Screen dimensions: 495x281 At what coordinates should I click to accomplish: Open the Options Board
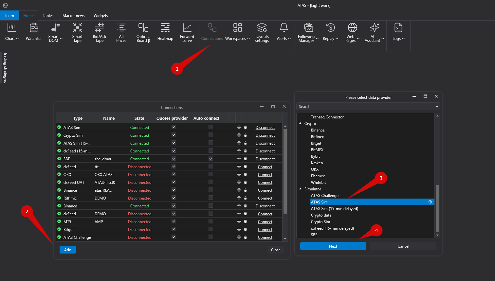point(143,32)
